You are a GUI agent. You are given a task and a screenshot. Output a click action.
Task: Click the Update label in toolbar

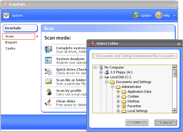146,15
